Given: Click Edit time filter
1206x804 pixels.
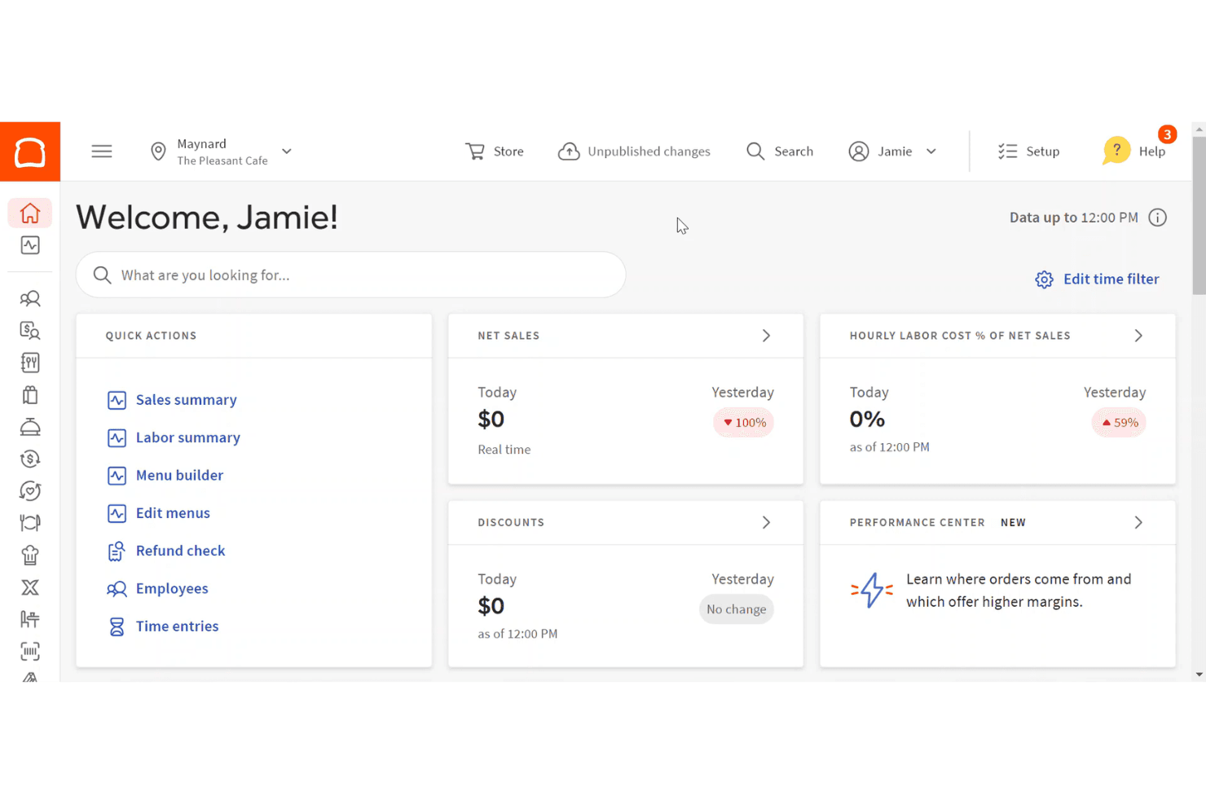Looking at the screenshot, I should coord(1097,279).
